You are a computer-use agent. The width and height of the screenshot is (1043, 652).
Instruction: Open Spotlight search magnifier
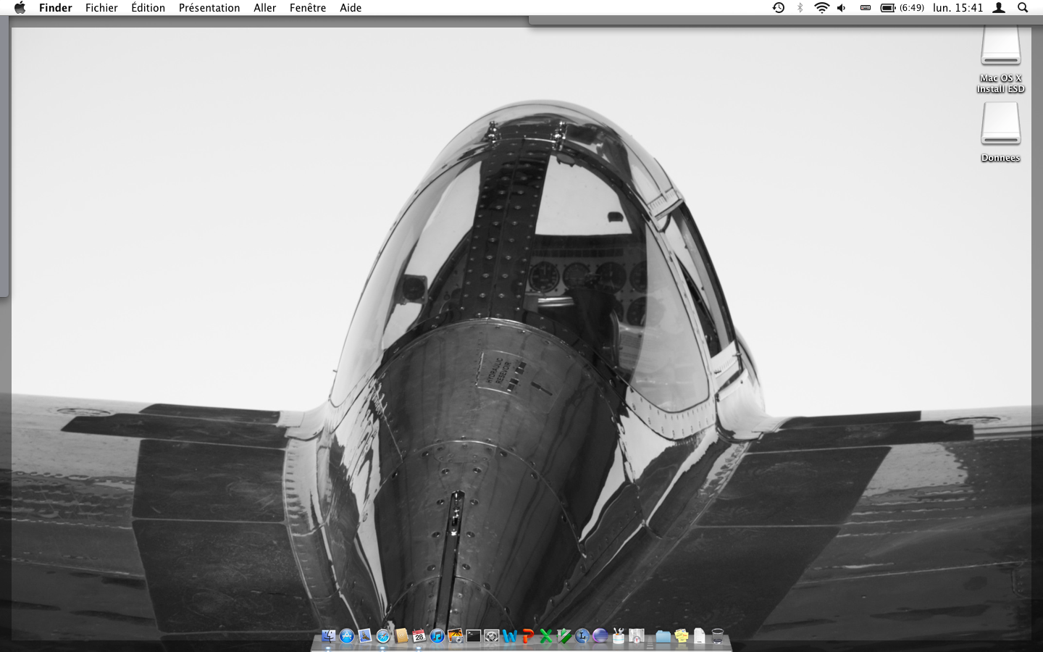click(x=1023, y=8)
